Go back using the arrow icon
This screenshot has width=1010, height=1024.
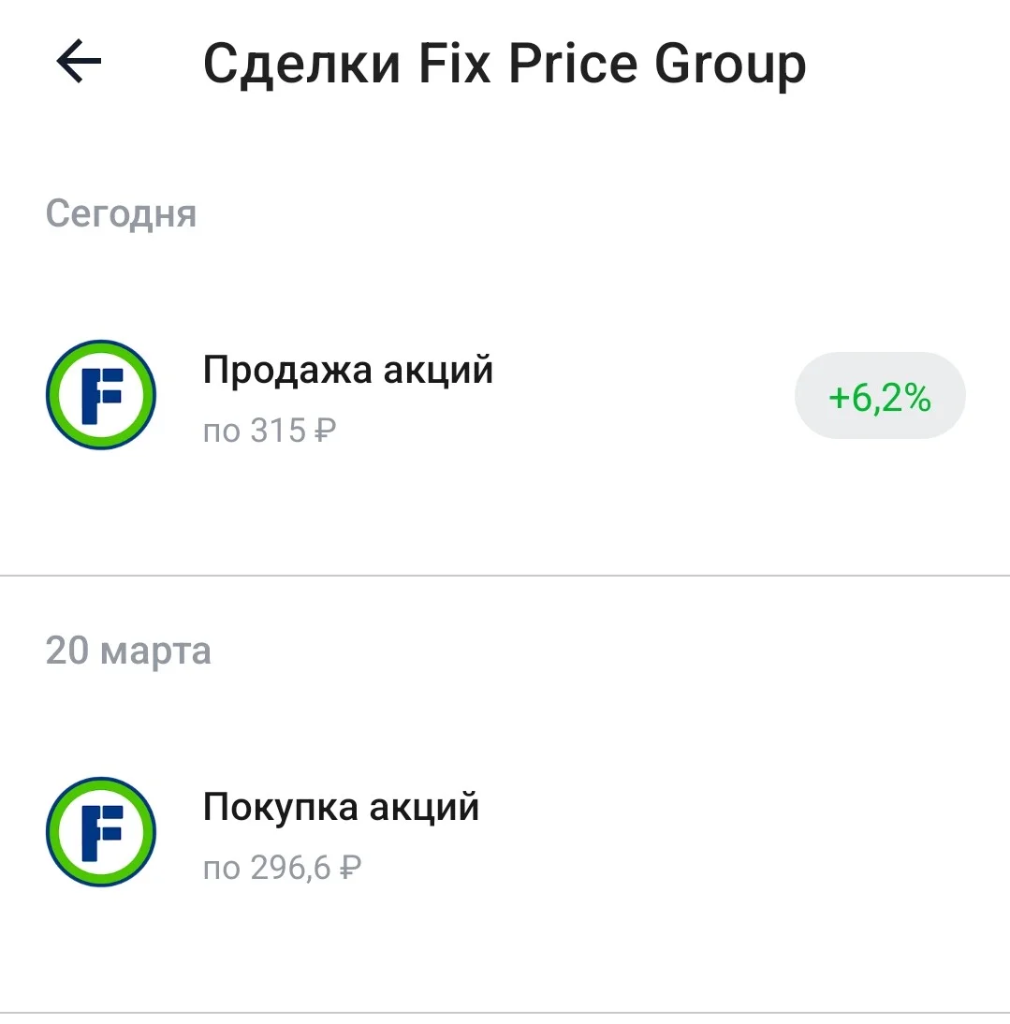click(79, 61)
